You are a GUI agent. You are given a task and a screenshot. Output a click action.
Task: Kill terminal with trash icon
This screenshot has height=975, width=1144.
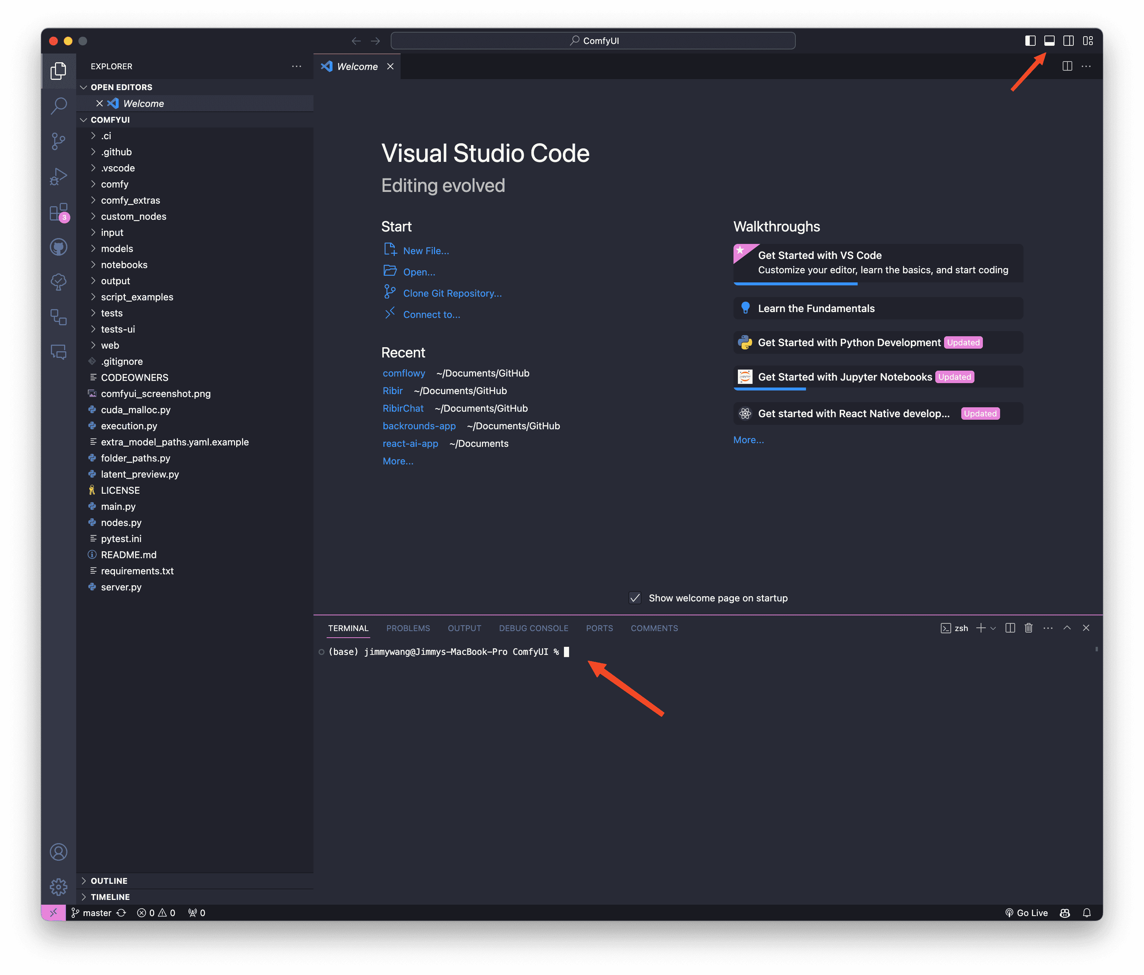coord(1028,628)
